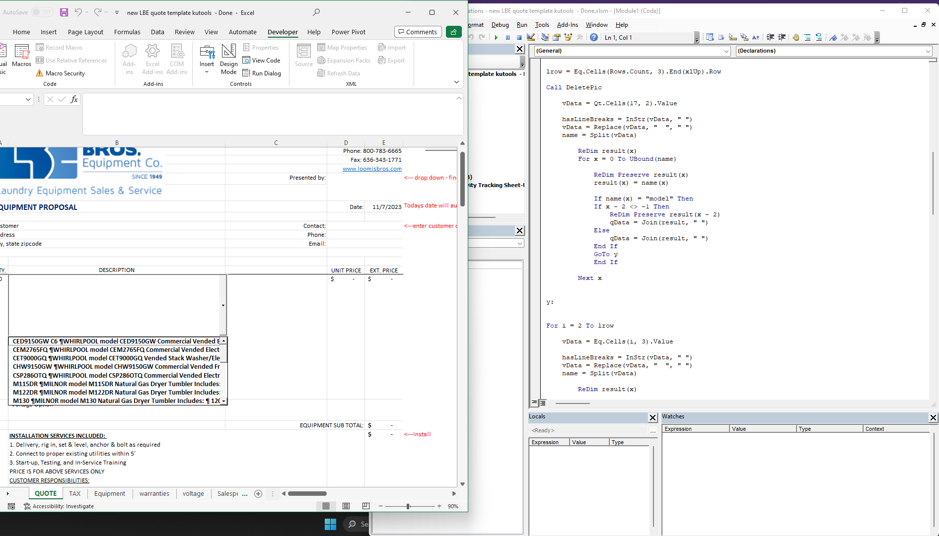Click Insert function fx icon

point(74,99)
